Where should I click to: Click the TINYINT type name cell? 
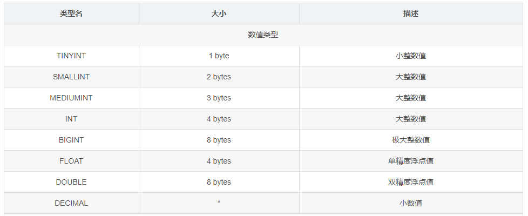pos(71,56)
